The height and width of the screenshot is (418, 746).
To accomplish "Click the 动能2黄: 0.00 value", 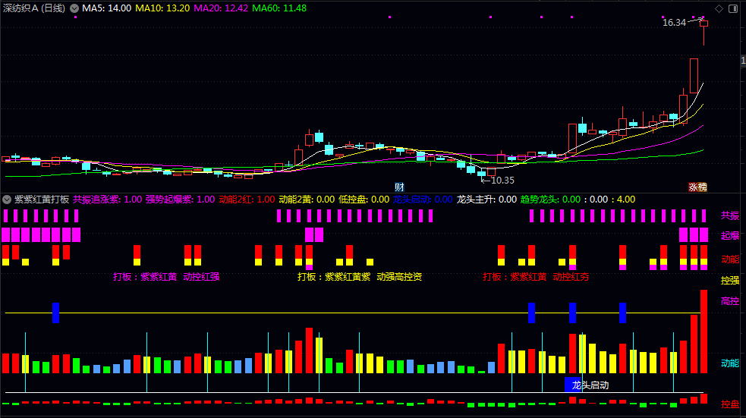I will click(x=307, y=200).
